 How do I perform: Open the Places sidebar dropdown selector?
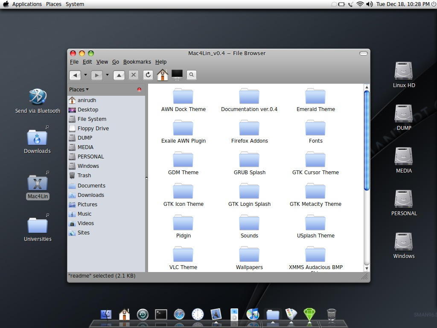coord(79,89)
